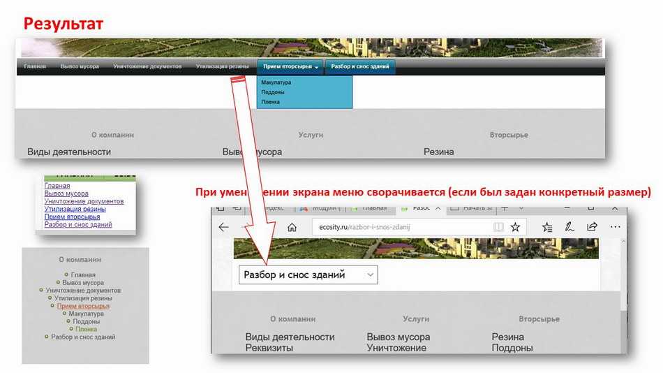Click the browser home icon
Viewport: 663px width, 373px height.
pyautogui.click(x=292, y=227)
